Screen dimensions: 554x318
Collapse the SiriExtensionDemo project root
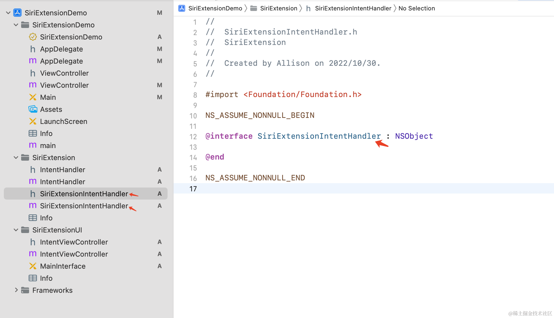(x=8, y=13)
